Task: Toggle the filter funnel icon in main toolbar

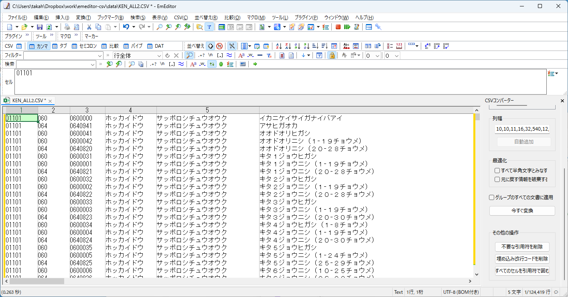Action: [x=209, y=27]
